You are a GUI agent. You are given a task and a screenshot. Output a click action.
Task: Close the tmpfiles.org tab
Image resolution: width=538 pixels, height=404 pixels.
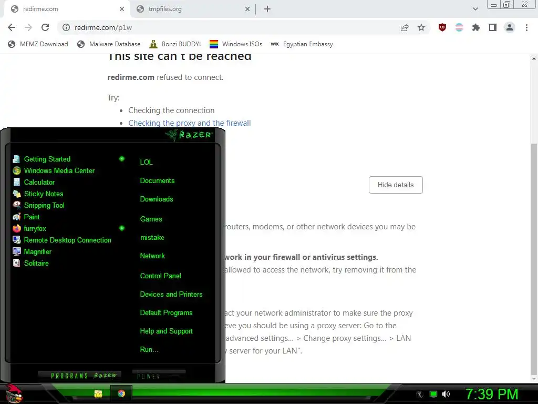click(247, 9)
